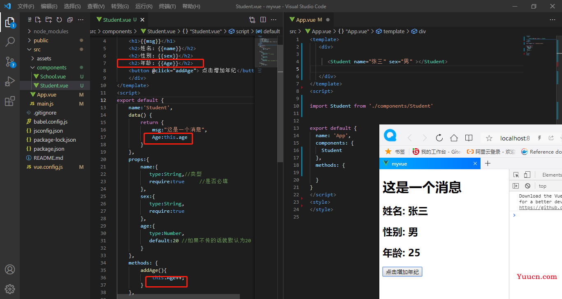Refresh the explorer file tree
Viewport: 562px width, 299px height.
[59, 20]
